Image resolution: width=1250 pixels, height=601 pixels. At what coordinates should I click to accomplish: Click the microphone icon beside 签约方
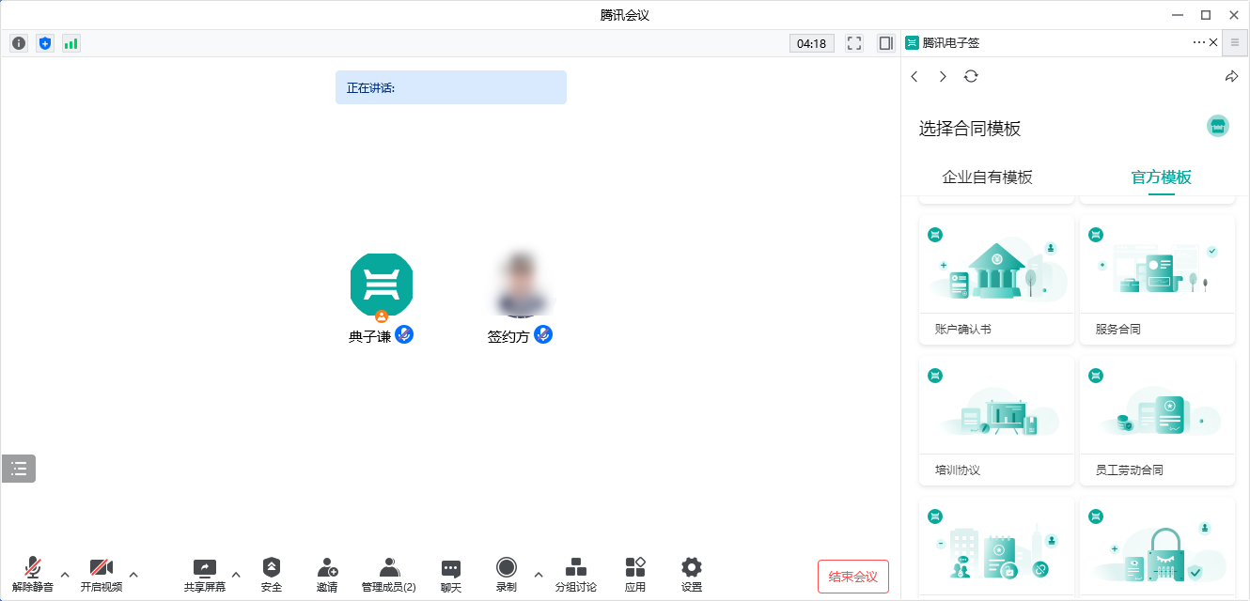543,334
